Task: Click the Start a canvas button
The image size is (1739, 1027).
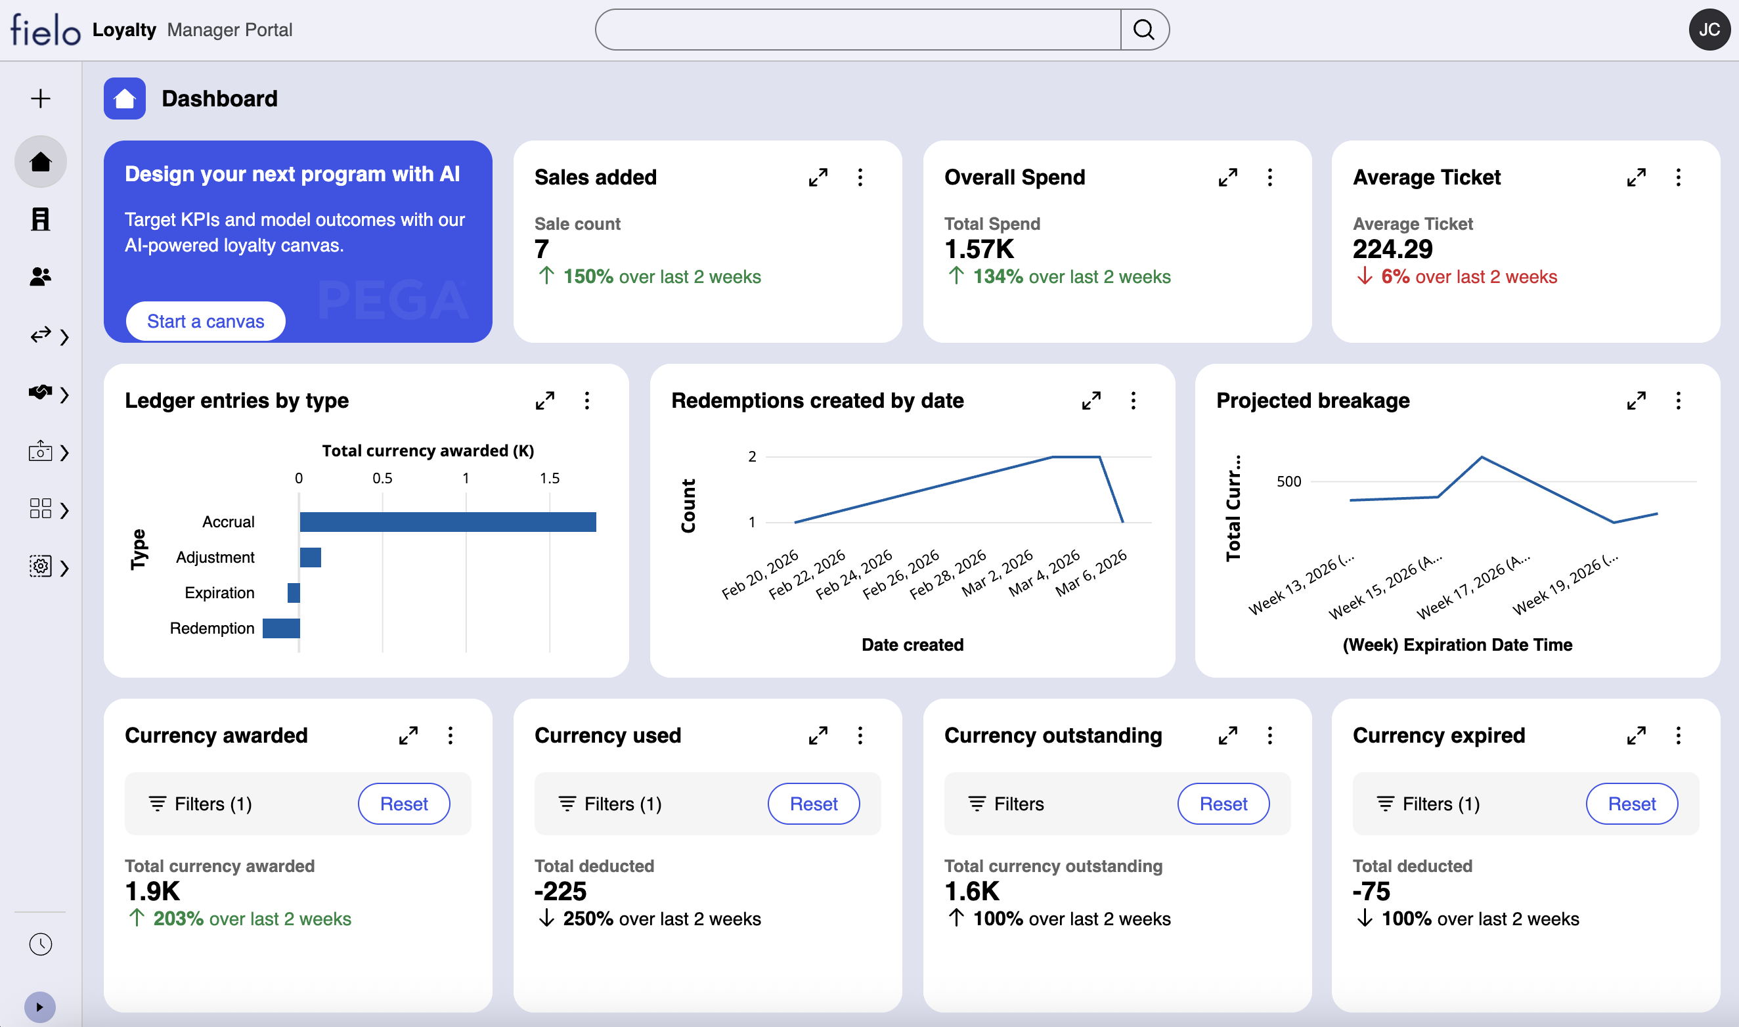Action: pyautogui.click(x=204, y=320)
